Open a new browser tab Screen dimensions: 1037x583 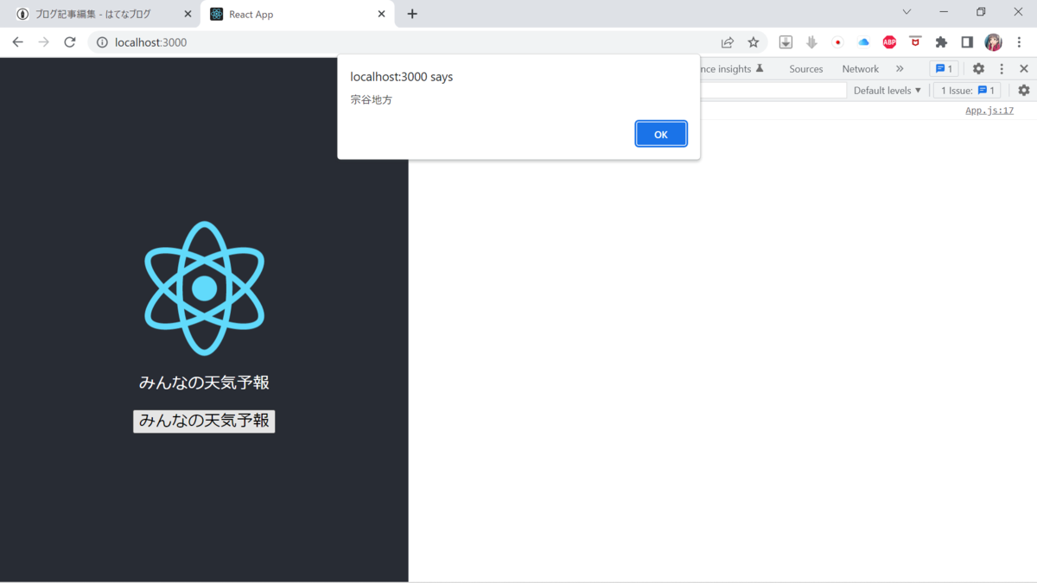tap(412, 14)
